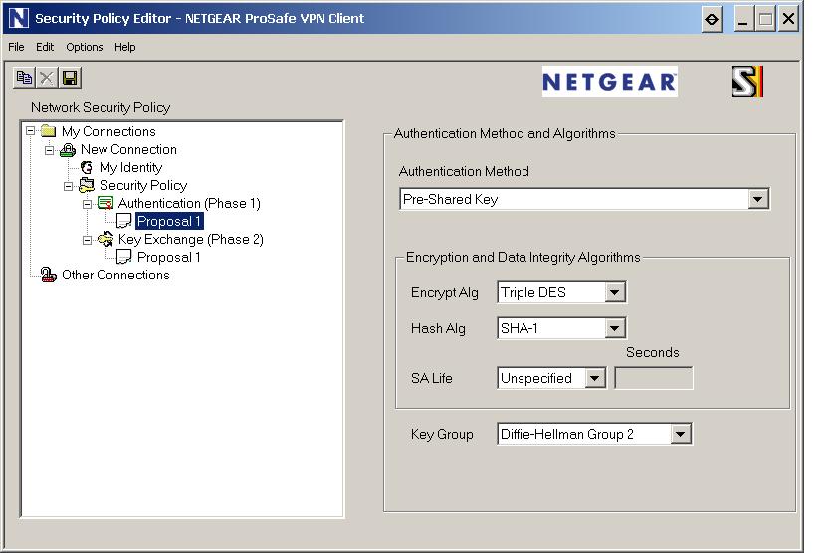The image size is (836, 553).
Task: Open the Encrypt Alg dropdown
Action: (x=615, y=292)
